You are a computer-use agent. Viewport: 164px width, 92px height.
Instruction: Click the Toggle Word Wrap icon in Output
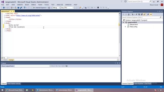point(66,66)
